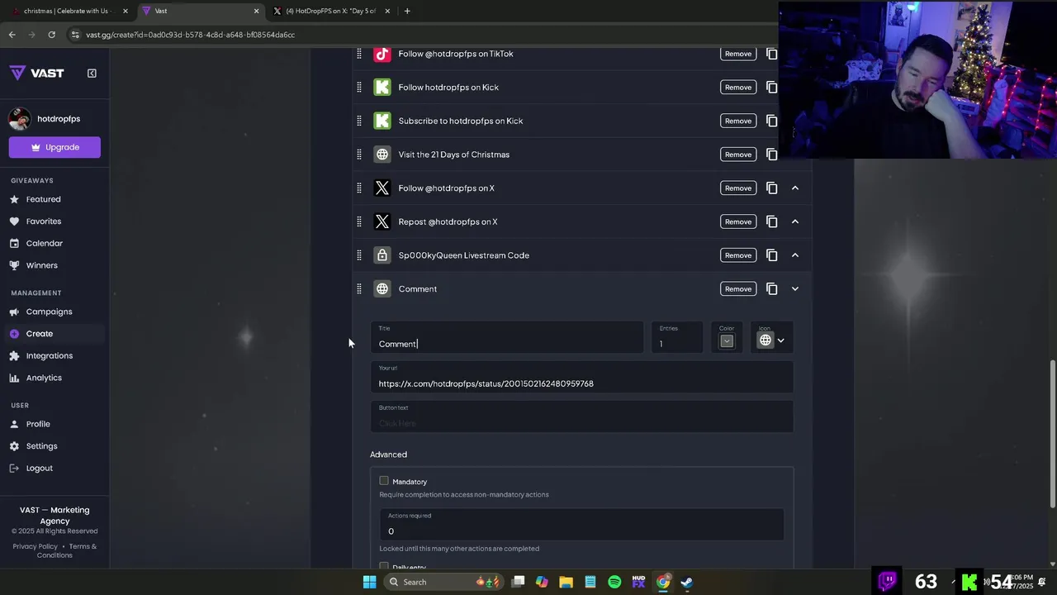Expand Sp000kyQueen Livestream Code settings
The height and width of the screenshot is (595, 1057).
(795, 255)
